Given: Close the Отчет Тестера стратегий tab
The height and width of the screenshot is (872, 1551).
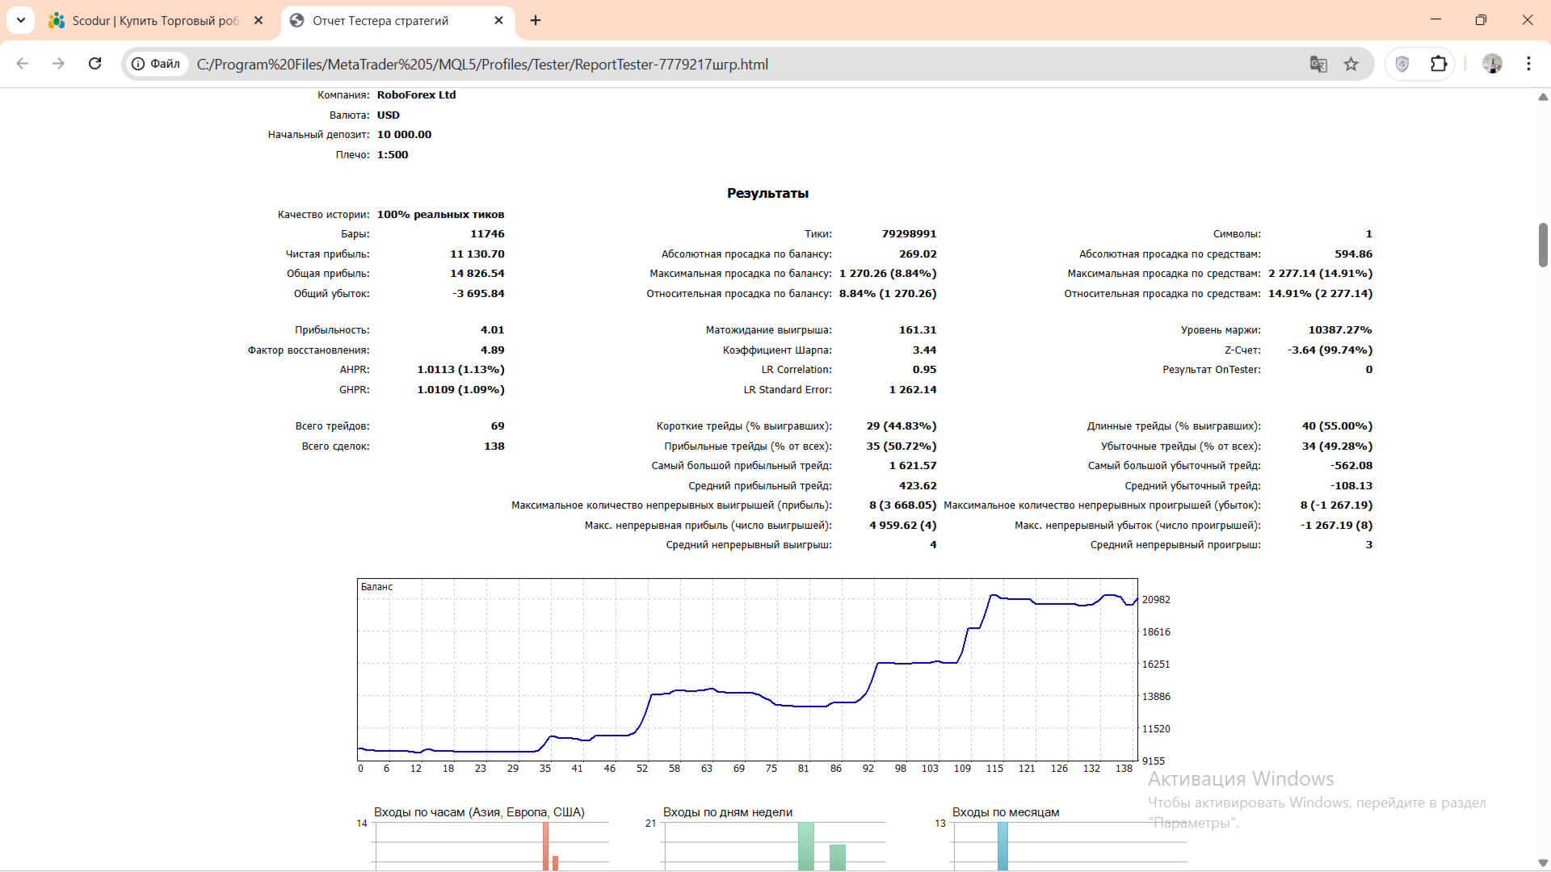Looking at the screenshot, I should [x=499, y=20].
